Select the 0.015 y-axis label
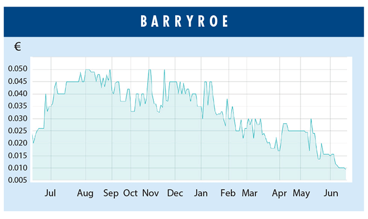Viewport: 368px width, 219px height. (x=18, y=155)
